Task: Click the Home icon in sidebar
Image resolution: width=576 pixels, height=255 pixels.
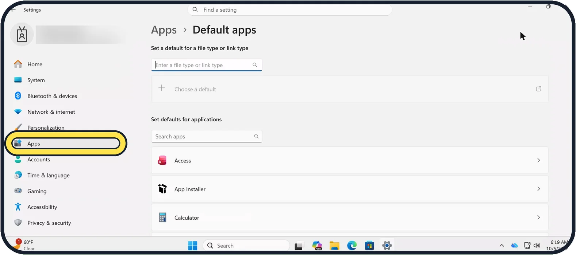Action: click(18, 64)
